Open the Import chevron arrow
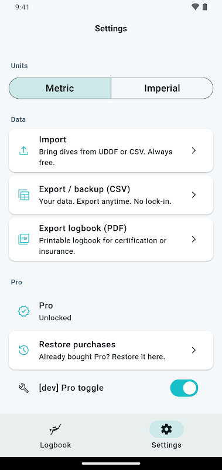Viewport: 222px width, 470px height. tap(194, 150)
